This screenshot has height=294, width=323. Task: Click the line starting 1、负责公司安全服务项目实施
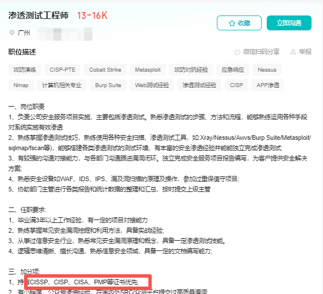(158, 117)
